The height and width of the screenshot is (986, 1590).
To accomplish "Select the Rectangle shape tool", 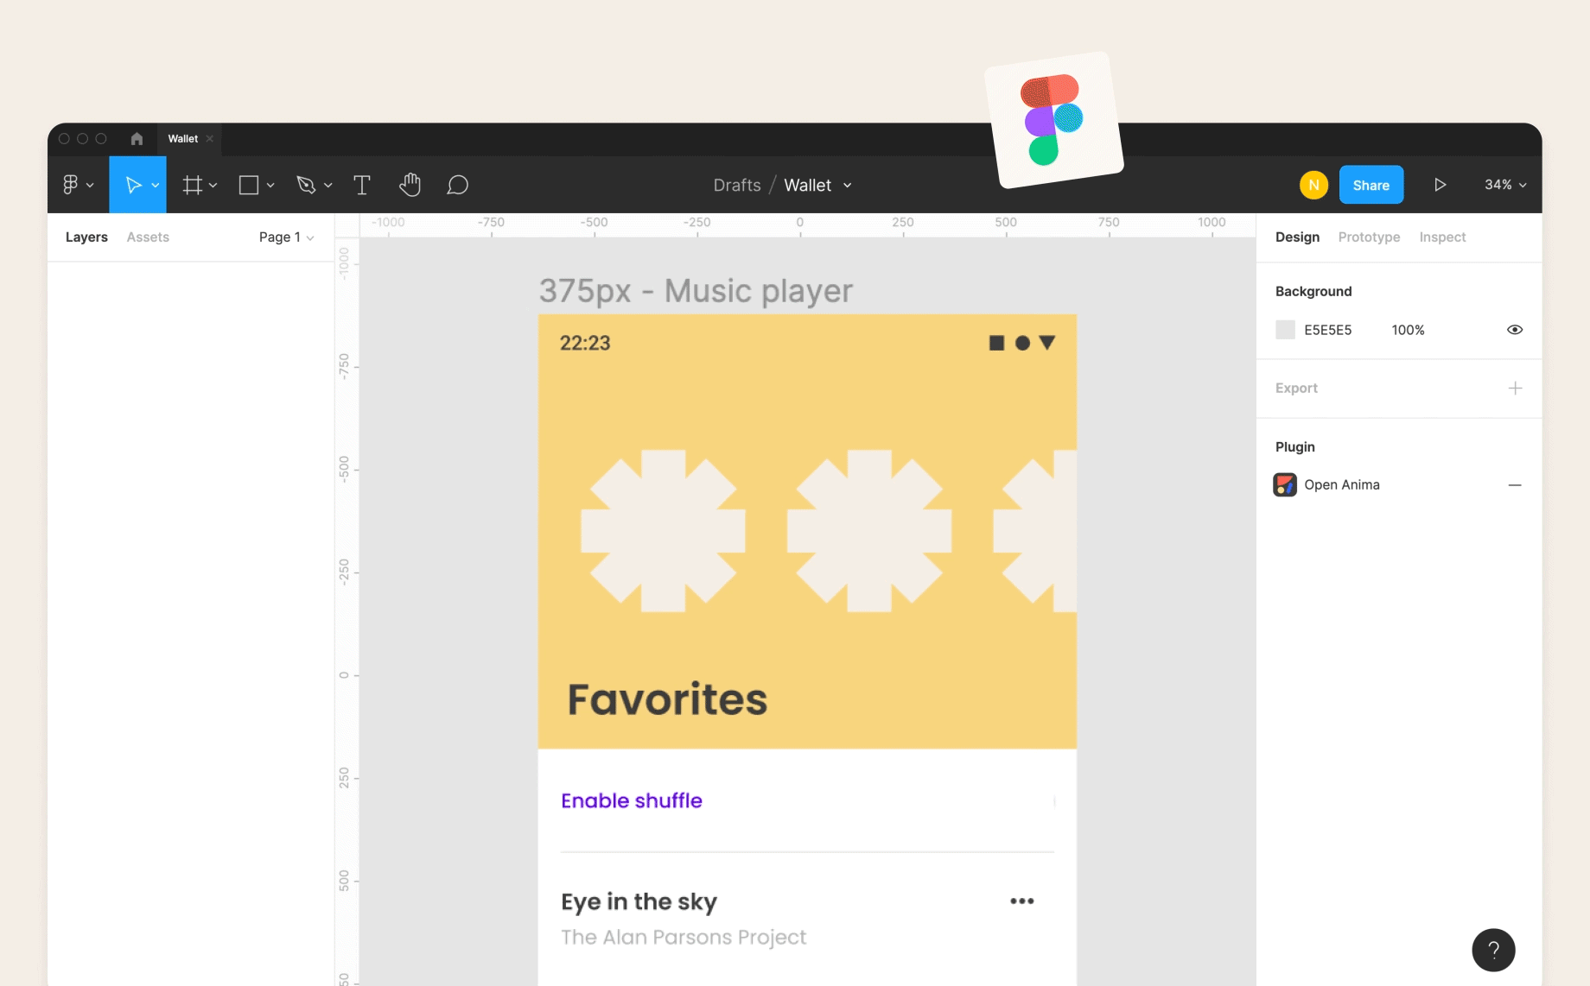I will 249,185.
